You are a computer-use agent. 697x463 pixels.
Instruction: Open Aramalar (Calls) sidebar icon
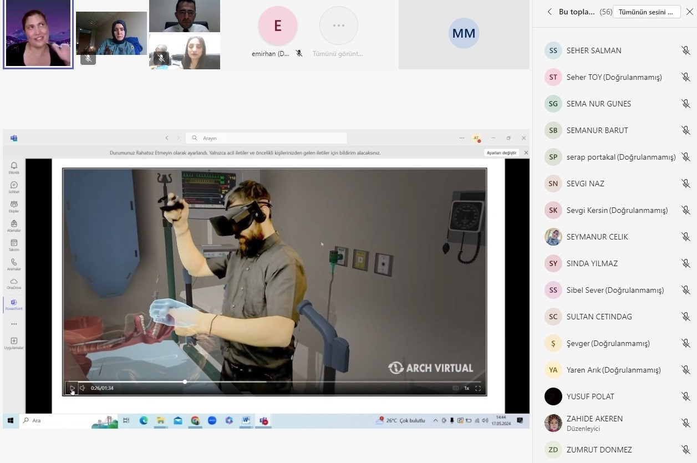point(14,264)
